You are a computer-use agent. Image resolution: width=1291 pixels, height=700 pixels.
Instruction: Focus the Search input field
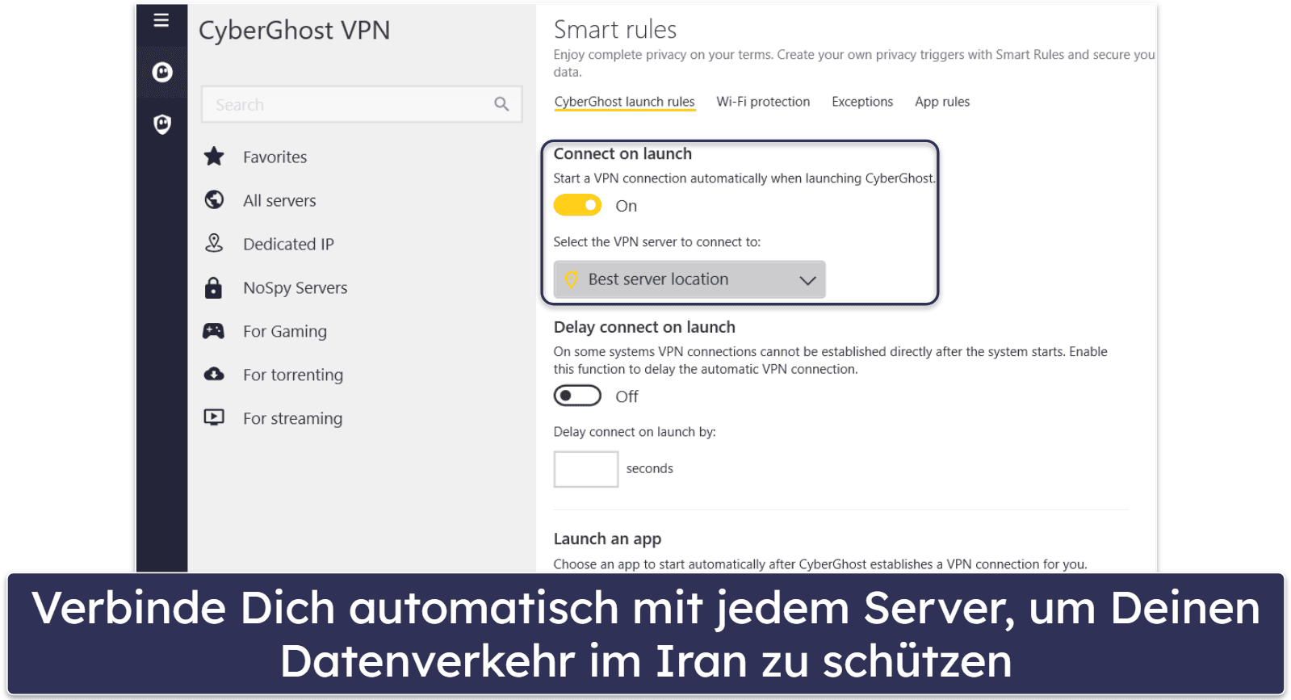(x=362, y=104)
